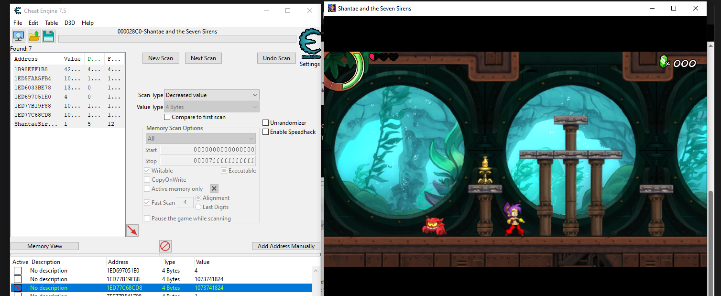Open the Scan Type dropdown

pyautogui.click(x=212, y=95)
